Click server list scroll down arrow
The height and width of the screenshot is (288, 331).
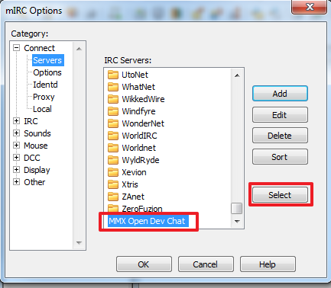coord(237,221)
